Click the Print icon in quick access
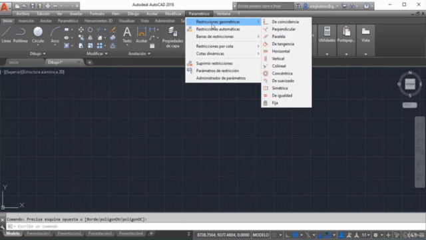Image resolution: width=426 pixels, height=240 pixels. tap(48, 6)
